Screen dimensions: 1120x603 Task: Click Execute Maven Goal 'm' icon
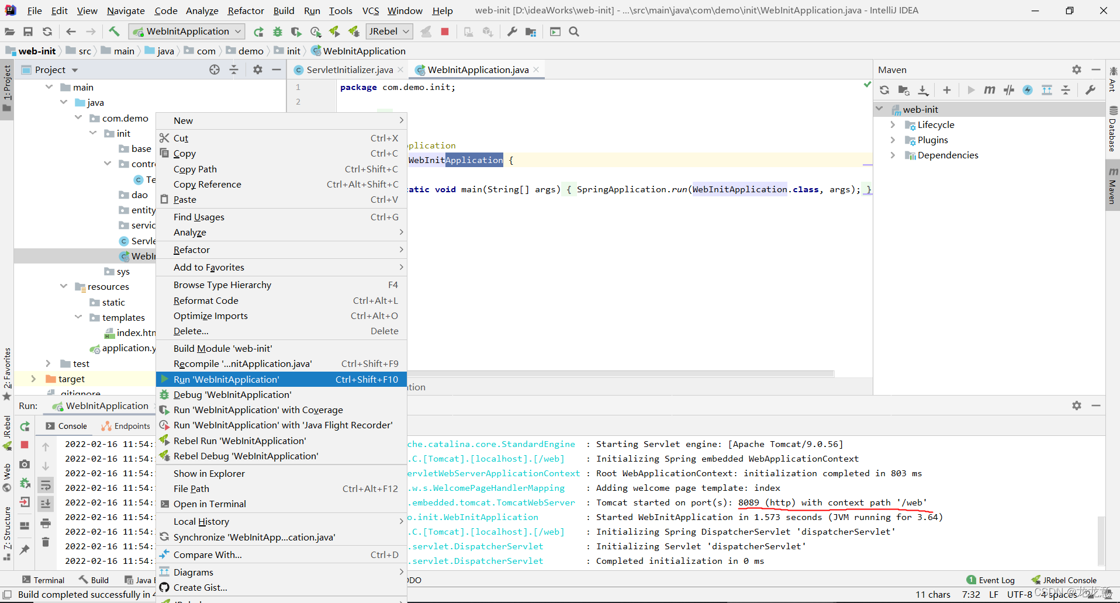click(989, 90)
